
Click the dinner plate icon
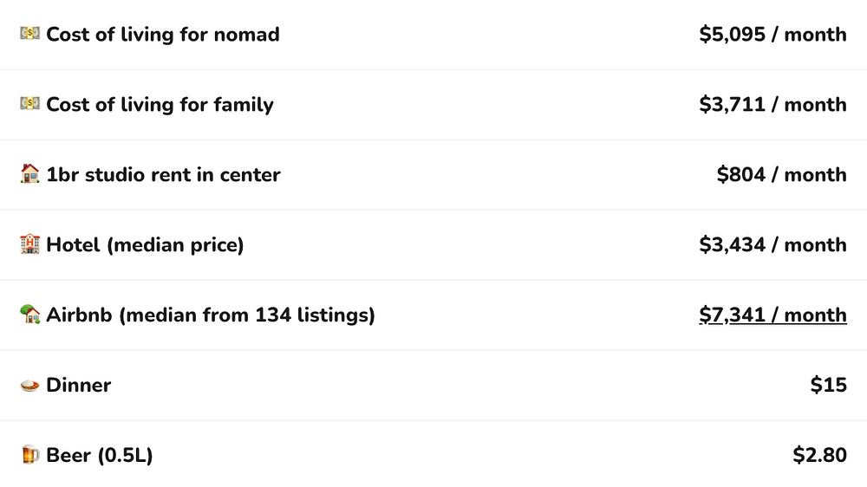click(x=29, y=386)
